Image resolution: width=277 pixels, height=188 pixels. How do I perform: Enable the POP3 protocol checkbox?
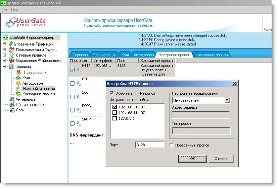72,110
